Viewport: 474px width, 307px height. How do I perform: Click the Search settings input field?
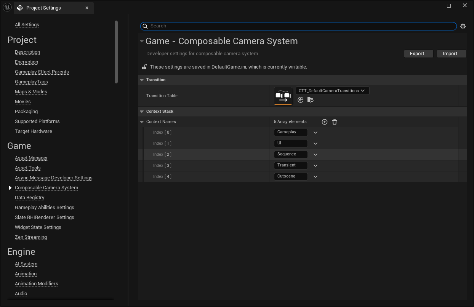tap(301, 26)
